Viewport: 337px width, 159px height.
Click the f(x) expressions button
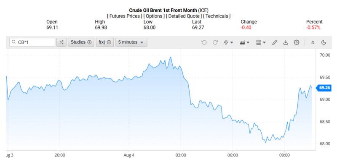[104, 42]
